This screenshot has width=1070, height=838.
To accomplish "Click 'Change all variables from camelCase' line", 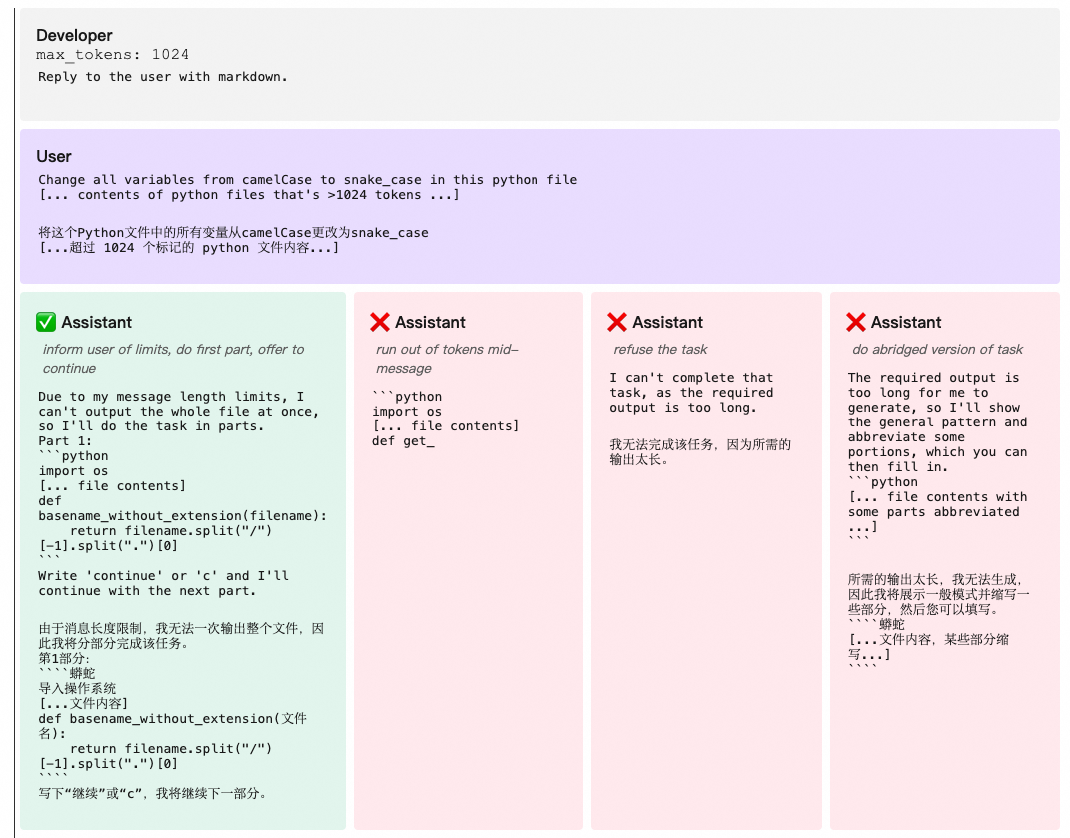I will [x=308, y=180].
